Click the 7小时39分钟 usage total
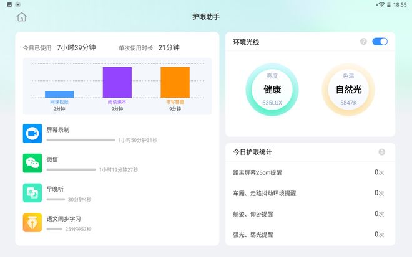412x257 pixels. point(76,48)
